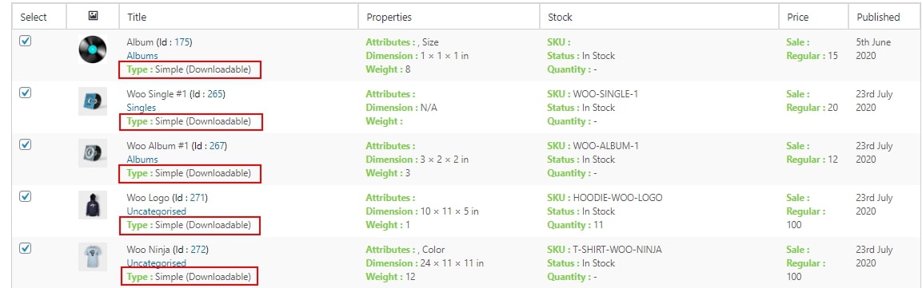
Task: Open the Singles category link
Action: coord(141,108)
